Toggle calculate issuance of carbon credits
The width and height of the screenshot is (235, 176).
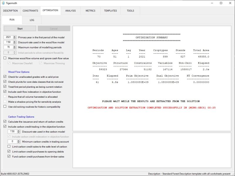[x=5, y=121]
